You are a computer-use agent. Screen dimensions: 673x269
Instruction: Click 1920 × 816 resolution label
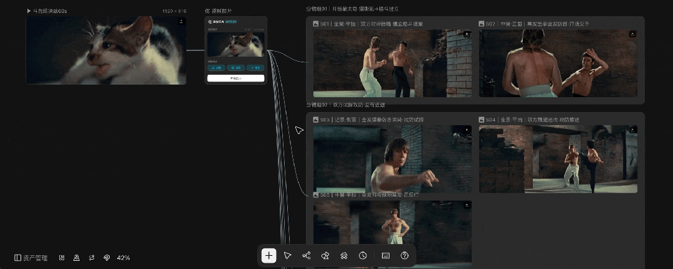coord(174,11)
